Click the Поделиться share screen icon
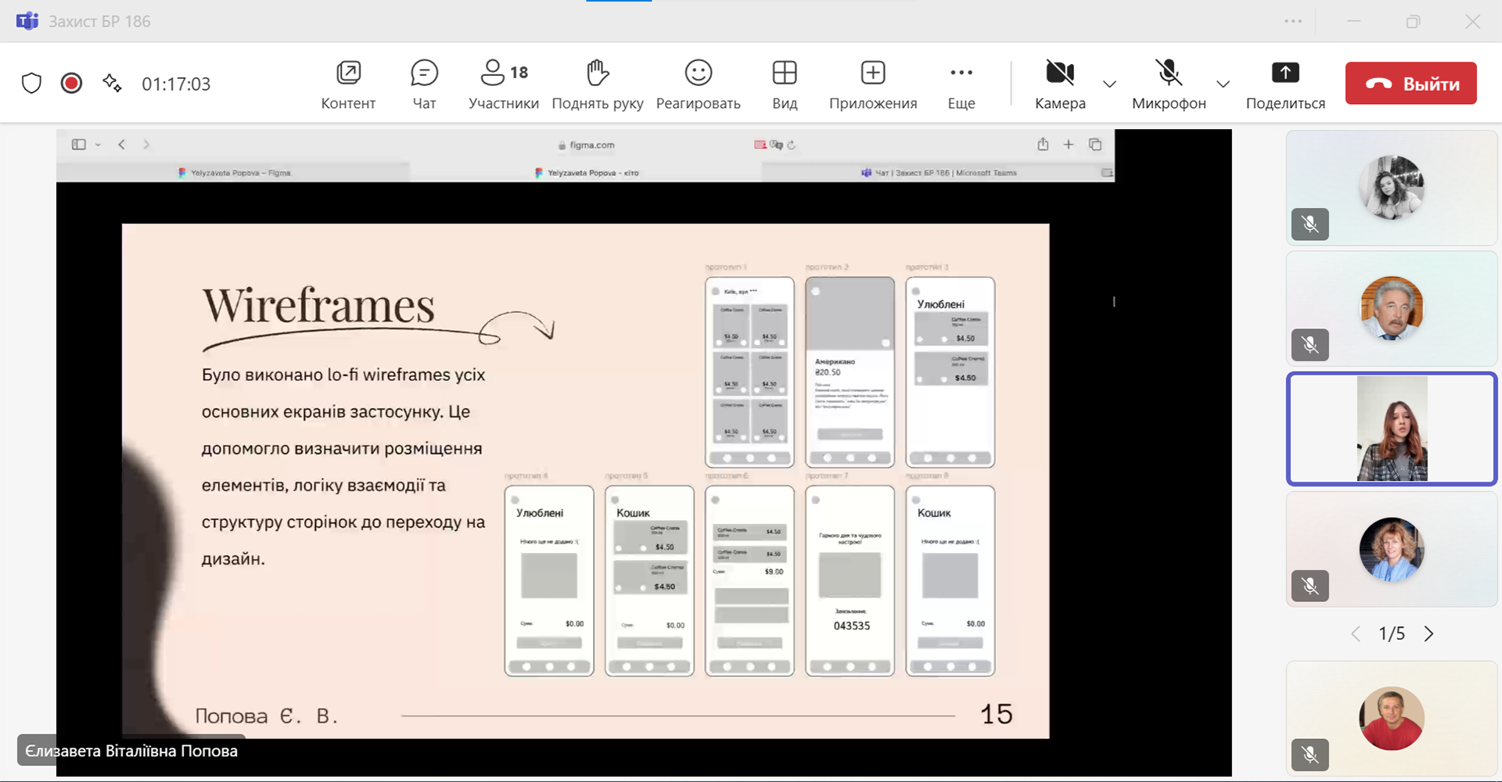 tap(1285, 74)
